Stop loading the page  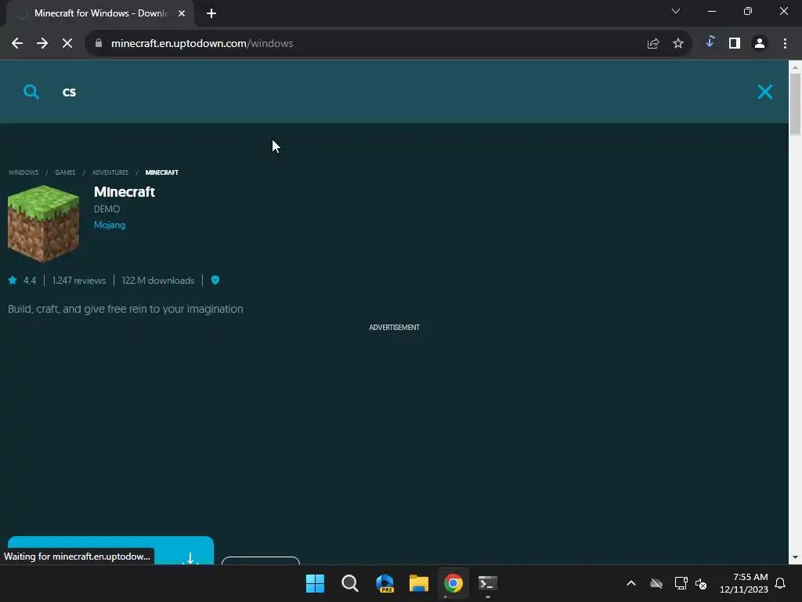coord(67,44)
